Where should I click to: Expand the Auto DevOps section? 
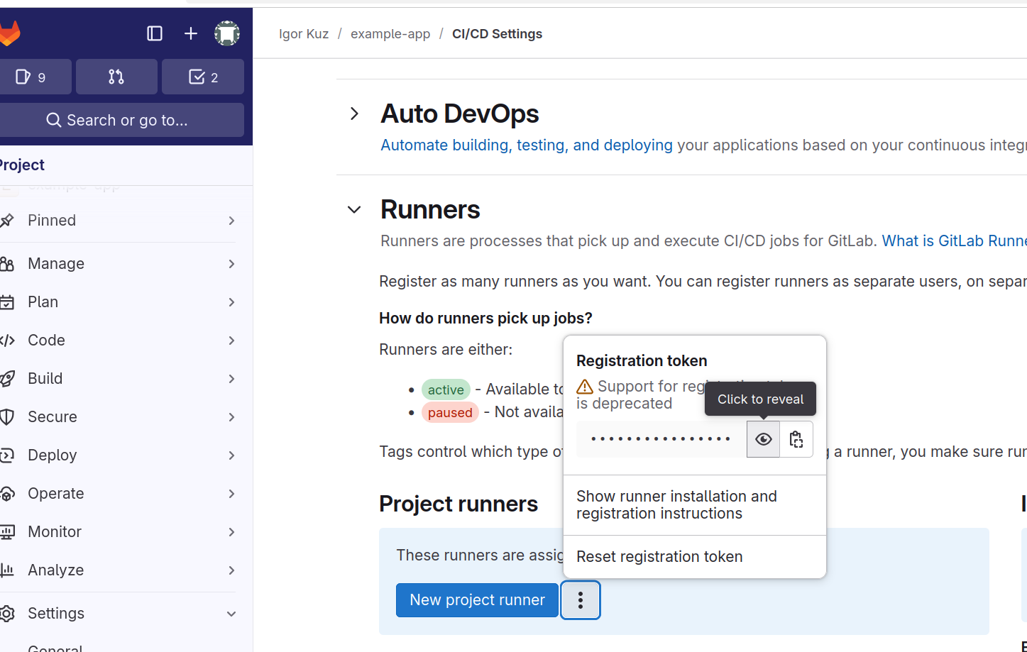tap(355, 114)
